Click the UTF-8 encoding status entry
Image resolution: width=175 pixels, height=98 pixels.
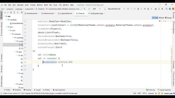click(144, 93)
